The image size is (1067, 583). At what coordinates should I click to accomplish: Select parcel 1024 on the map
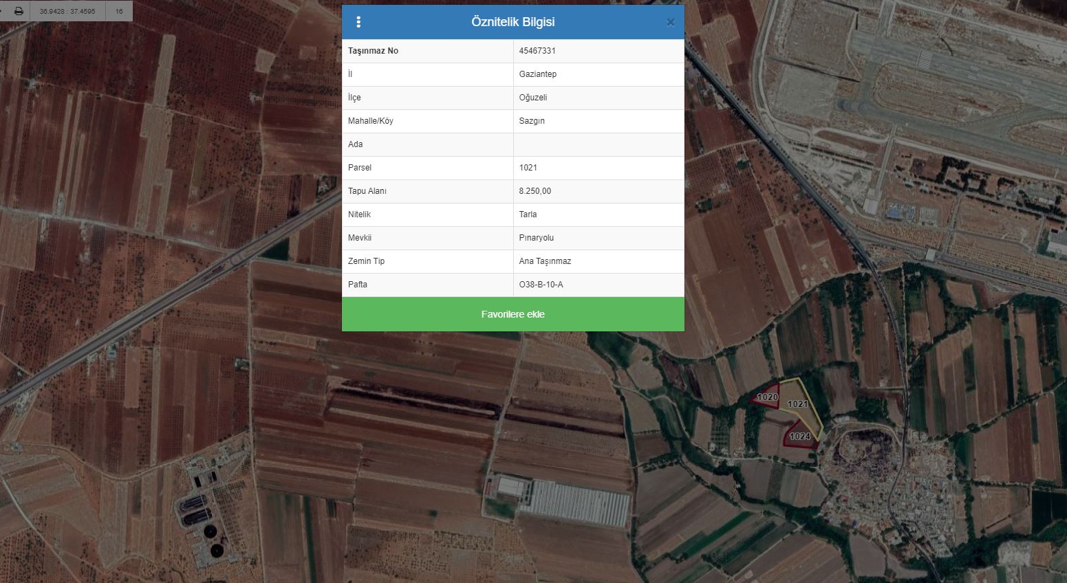(x=800, y=437)
